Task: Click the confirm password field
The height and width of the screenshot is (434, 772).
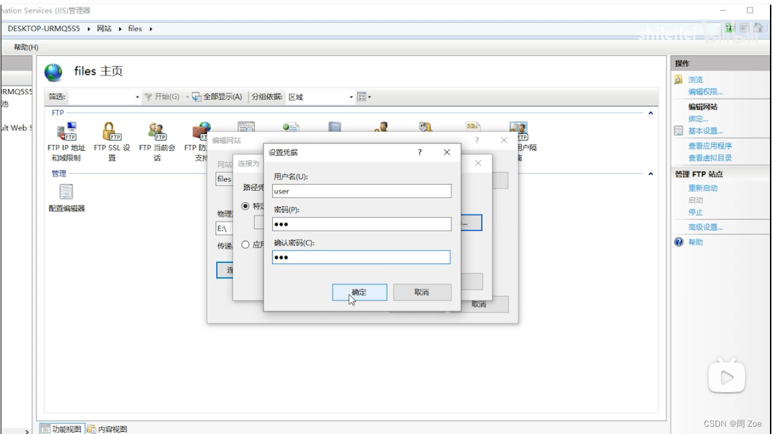Action: [x=361, y=257]
